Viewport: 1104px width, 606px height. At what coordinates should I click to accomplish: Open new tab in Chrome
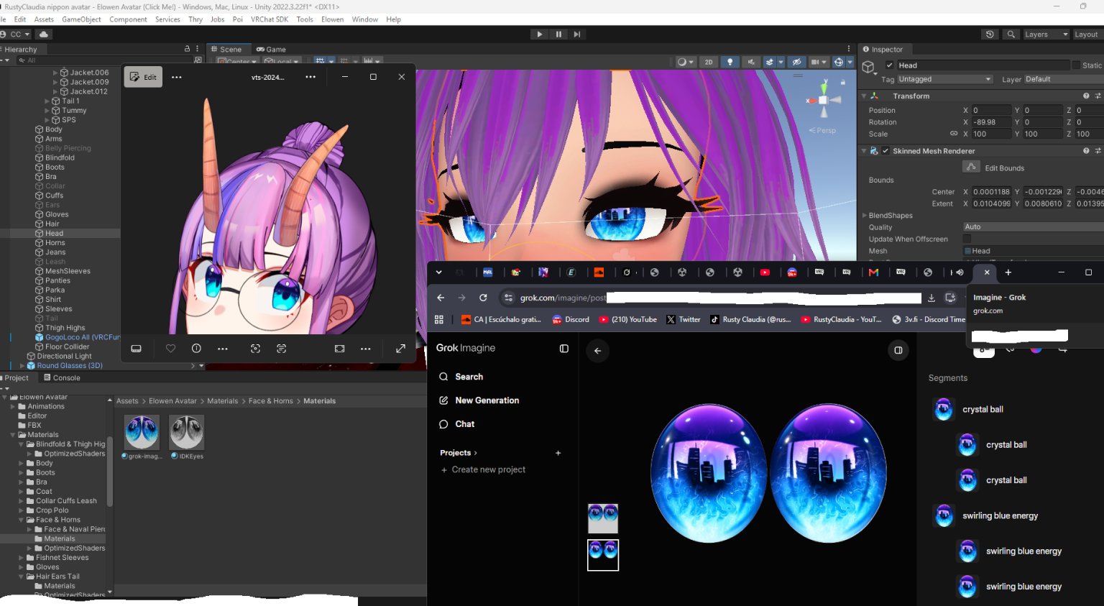[1008, 272]
